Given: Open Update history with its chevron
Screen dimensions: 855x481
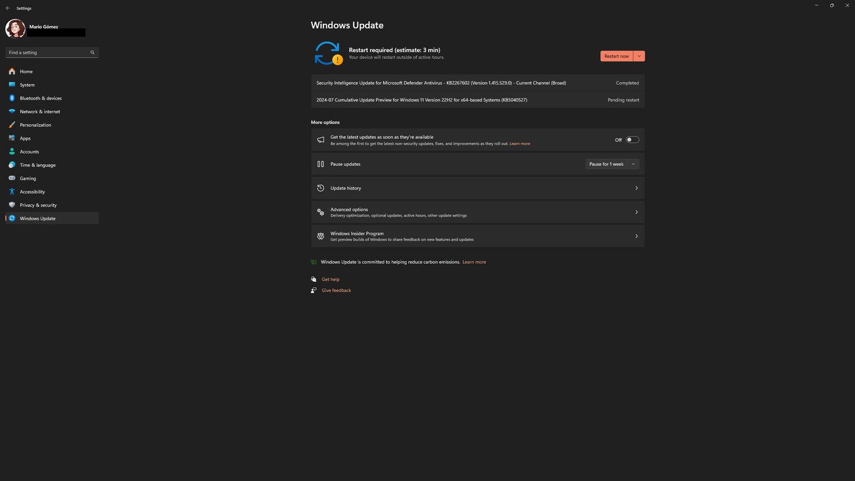Looking at the screenshot, I should pos(637,188).
